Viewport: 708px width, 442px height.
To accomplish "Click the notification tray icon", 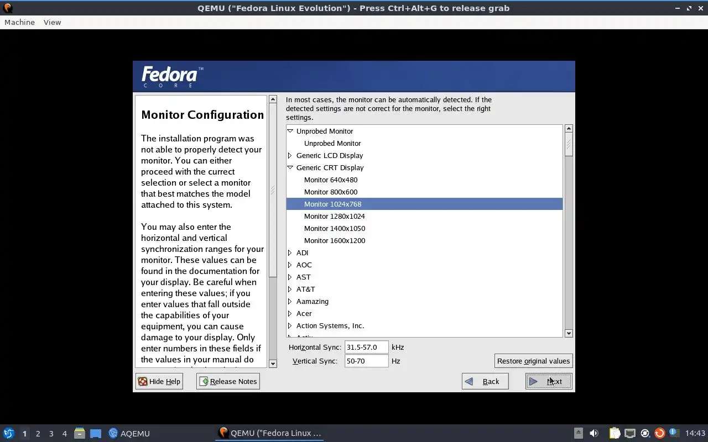I will (x=674, y=433).
